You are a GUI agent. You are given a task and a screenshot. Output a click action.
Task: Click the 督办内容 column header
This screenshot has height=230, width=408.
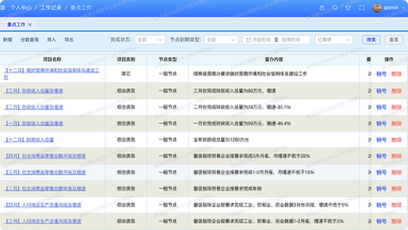pyautogui.click(x=274, y=60)
